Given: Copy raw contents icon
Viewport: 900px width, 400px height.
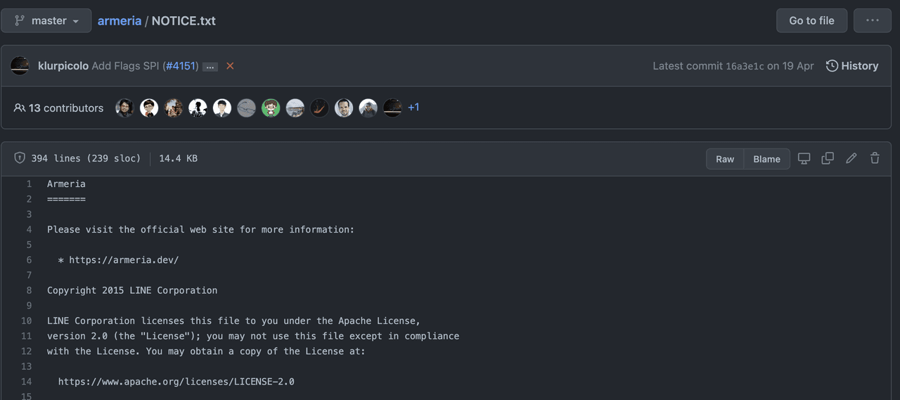Looking at the screenshot, I should 828,158.
